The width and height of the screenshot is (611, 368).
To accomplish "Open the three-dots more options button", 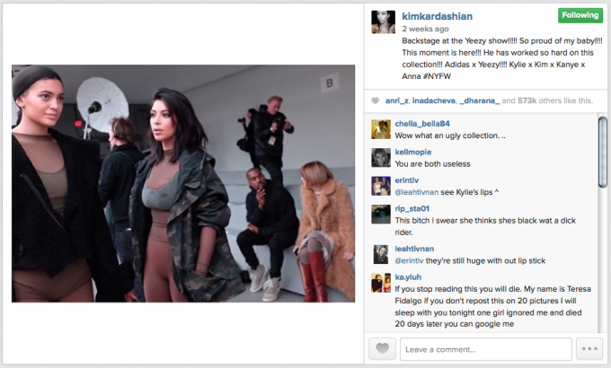I will (589, 348).
